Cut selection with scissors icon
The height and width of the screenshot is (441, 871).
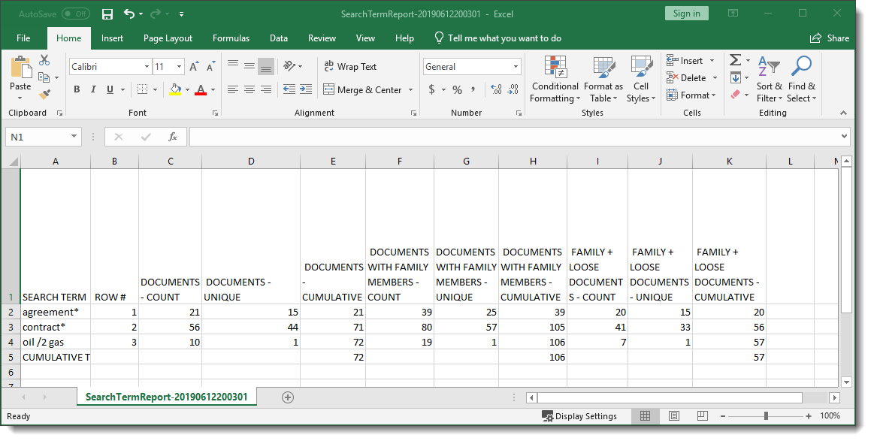pyautogui.click(x=44, y=60)
